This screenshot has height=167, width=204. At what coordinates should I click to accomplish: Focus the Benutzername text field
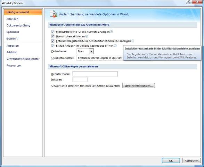[x=95, y=74]
